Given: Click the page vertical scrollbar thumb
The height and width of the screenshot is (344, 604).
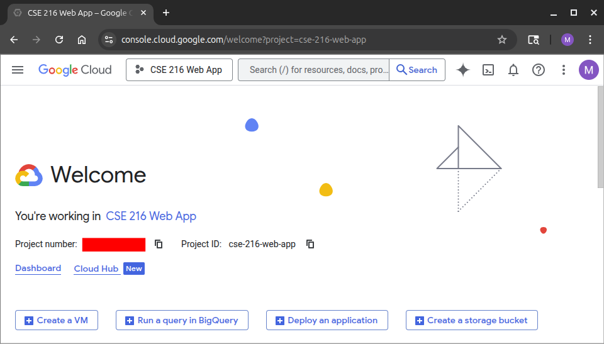Looking at the screenshot, I should click(x=600, y=136).
